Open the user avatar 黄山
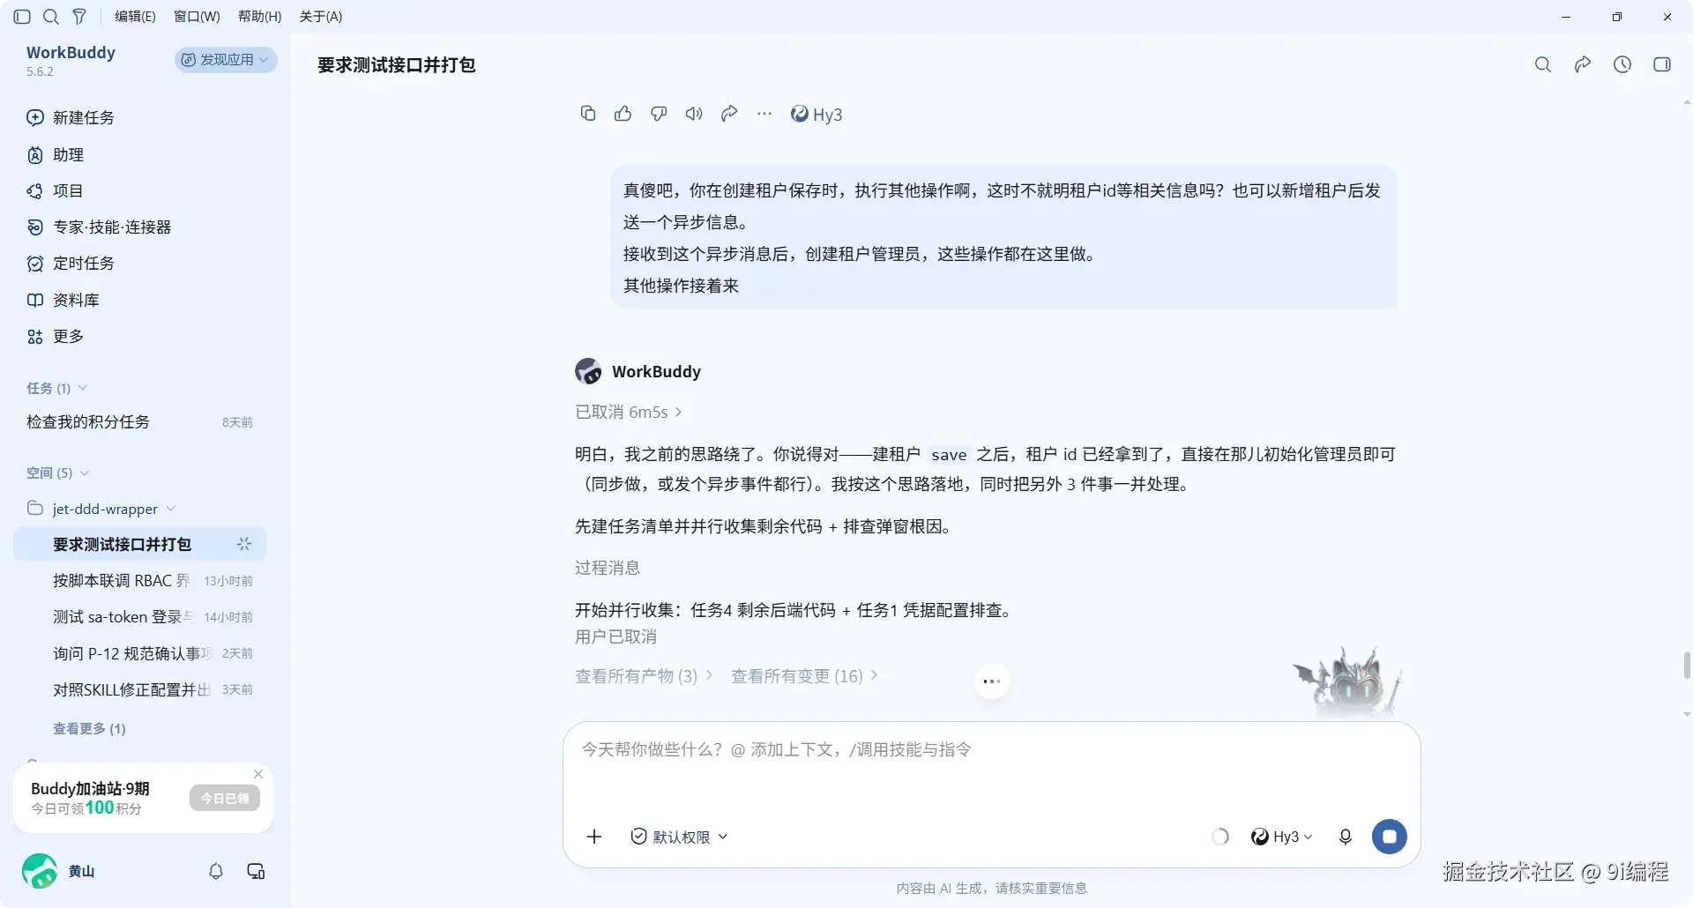1693x908 pixels. click(x=40, y=871)
